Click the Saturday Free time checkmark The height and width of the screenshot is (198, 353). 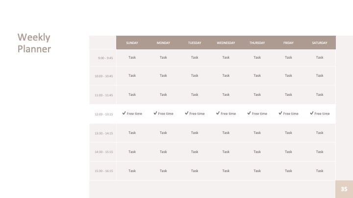[x=312, y=113]
